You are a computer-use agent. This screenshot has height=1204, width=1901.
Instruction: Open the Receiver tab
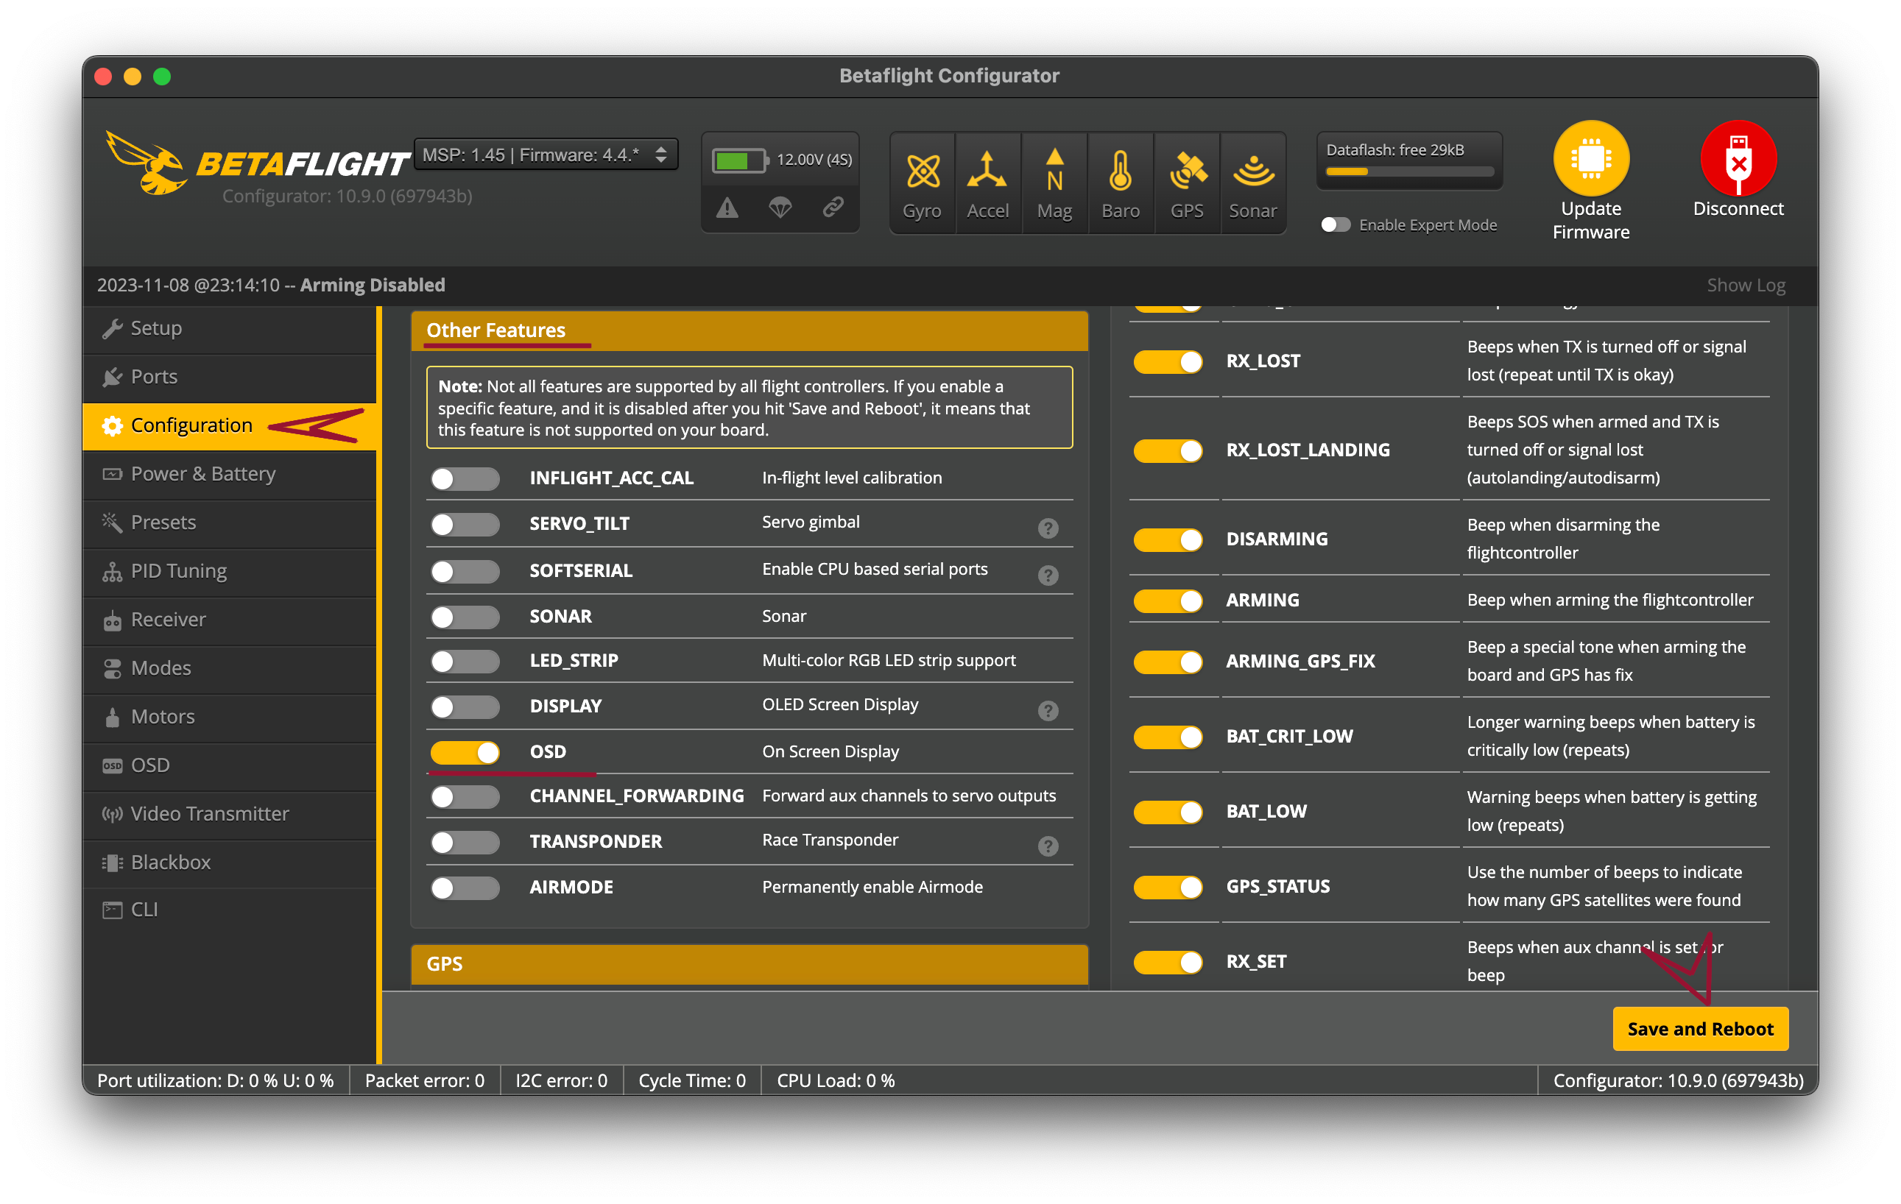(x=229, y=620)
